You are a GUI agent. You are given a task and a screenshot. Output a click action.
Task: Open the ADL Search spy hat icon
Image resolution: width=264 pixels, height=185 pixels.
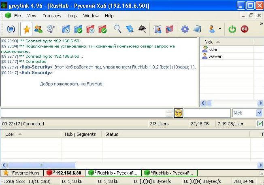point(142,29)
